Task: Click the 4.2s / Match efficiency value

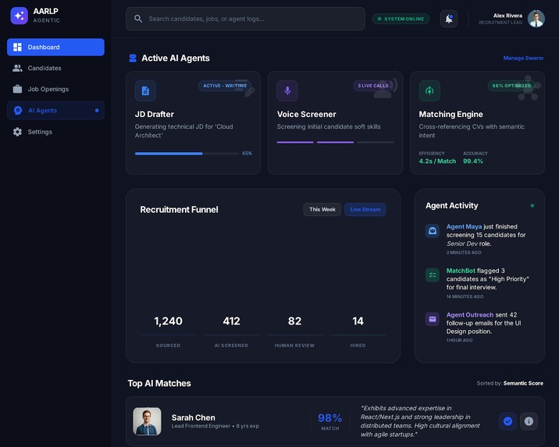Action: (x=437, y=161)
